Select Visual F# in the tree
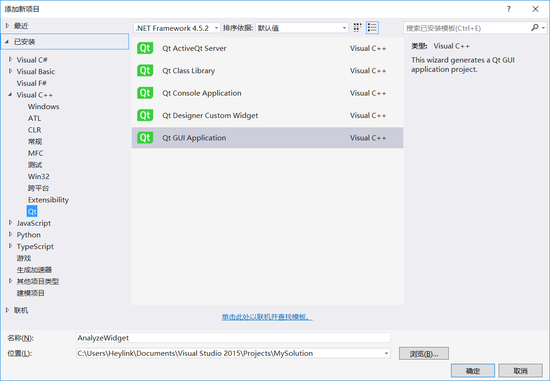Screen dimensions: 550x381 [x=32, y=83]
